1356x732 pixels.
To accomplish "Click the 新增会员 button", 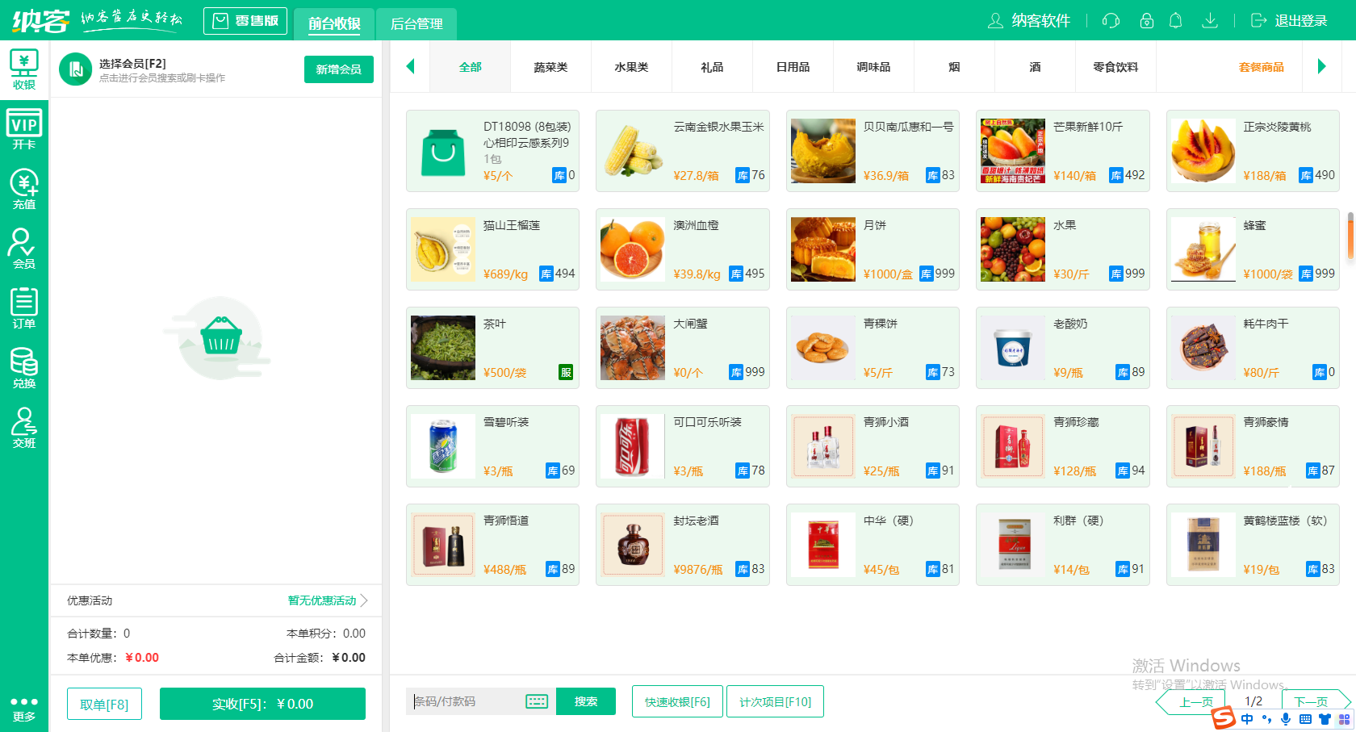I will pos(338,69).
